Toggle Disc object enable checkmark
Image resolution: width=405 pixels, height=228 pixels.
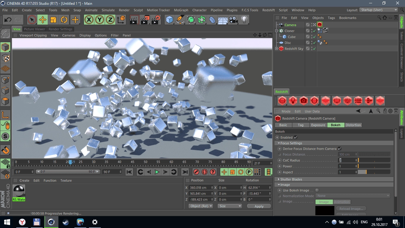click(x=314, y=43)
